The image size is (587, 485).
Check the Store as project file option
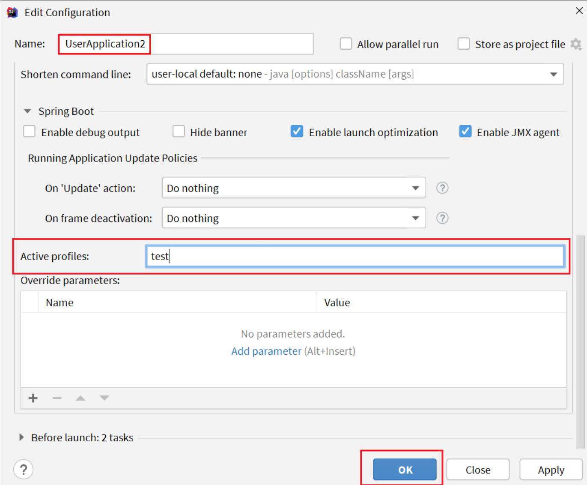point(464,44)
